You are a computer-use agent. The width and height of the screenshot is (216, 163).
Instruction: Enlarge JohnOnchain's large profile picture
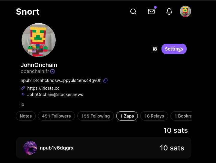(x=39, y=40)
